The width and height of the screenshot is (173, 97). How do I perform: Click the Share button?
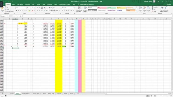point(169,4)
